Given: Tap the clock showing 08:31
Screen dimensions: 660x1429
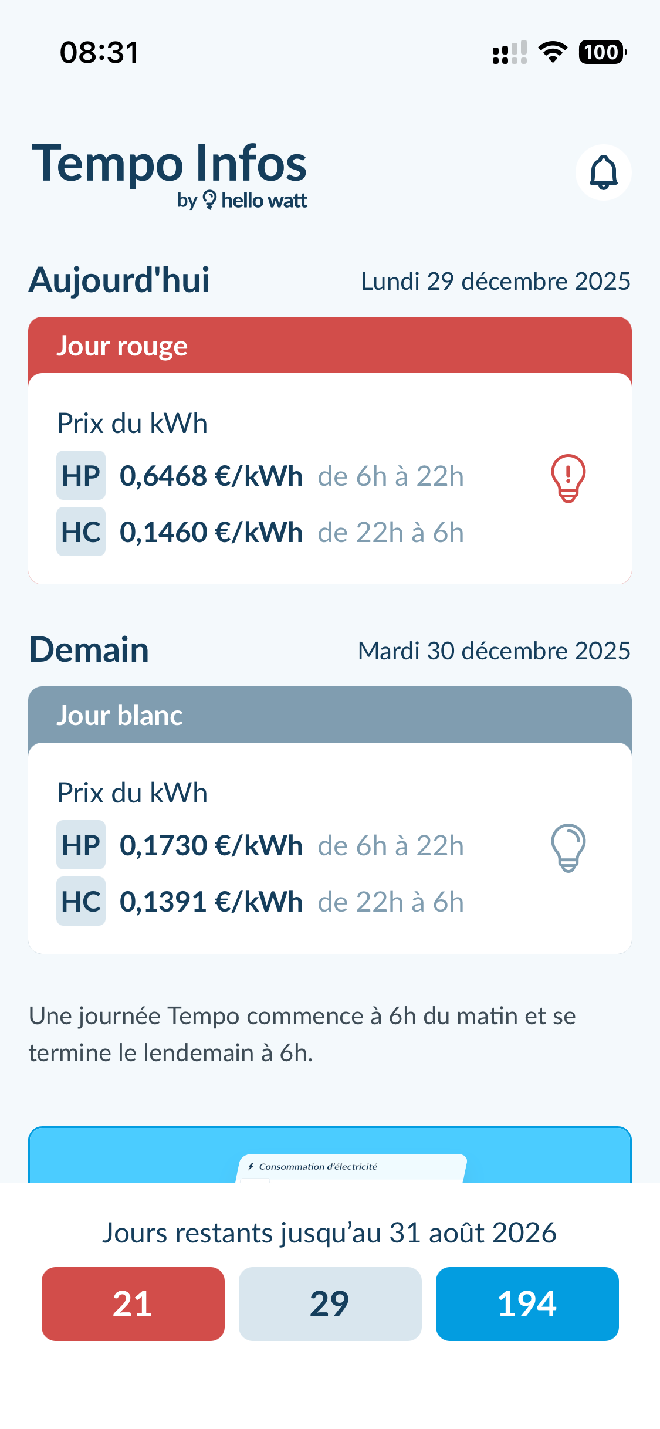Looking at the screenshot, I should (99, 52).
